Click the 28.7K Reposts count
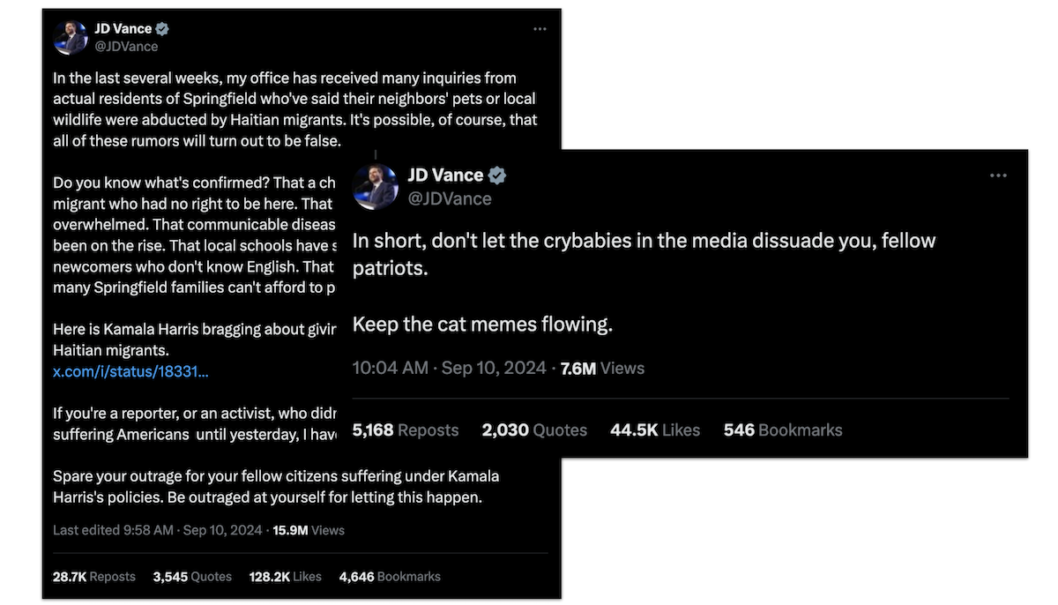This screenshot has width=1058, height=605. tap(93, 576)
